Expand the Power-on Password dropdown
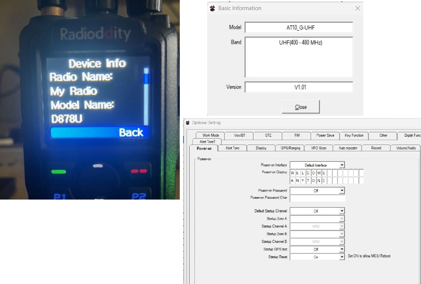 point(342,191)
